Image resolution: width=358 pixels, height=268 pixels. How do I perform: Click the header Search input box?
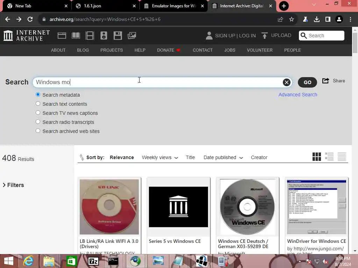[322, 36]
